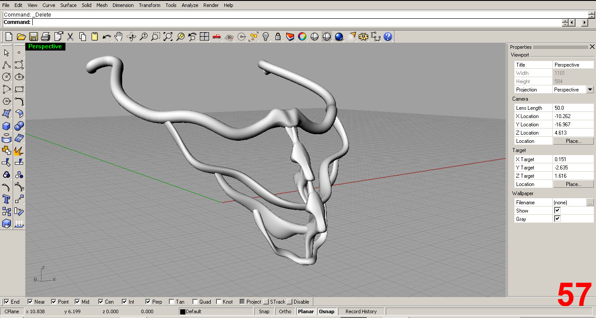Open the Transform menu
Image resolution: width=596 pixels, height=318 pixels.
pos(150,5)
